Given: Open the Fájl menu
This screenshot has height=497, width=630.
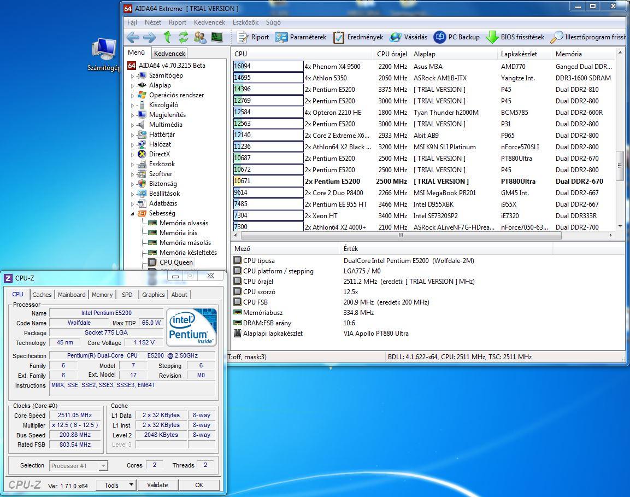Looking at the screenshot, I should (132, 22).
